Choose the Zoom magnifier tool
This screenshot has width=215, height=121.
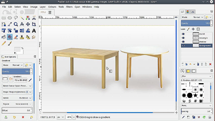[x=16, y=24]
